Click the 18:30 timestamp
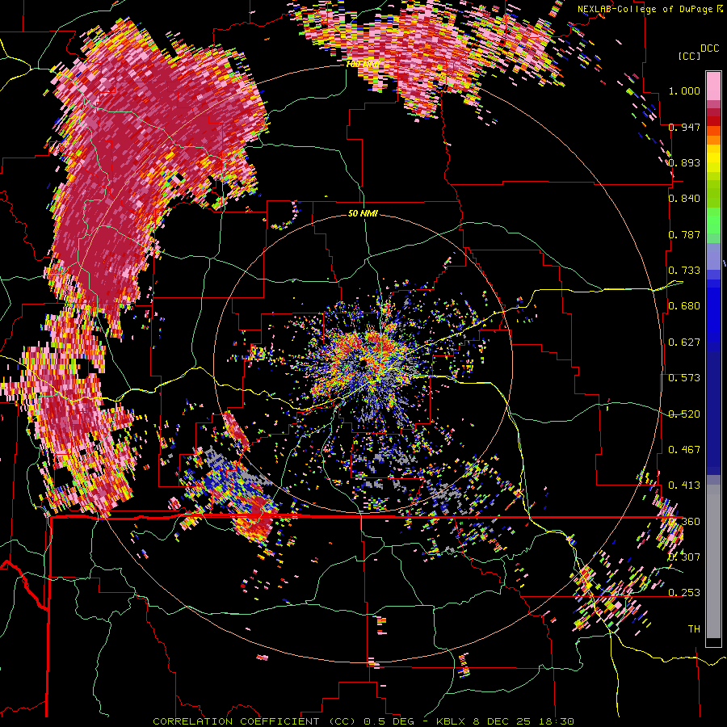The width and height of the screenshot is (727, 727). point(556,721)
